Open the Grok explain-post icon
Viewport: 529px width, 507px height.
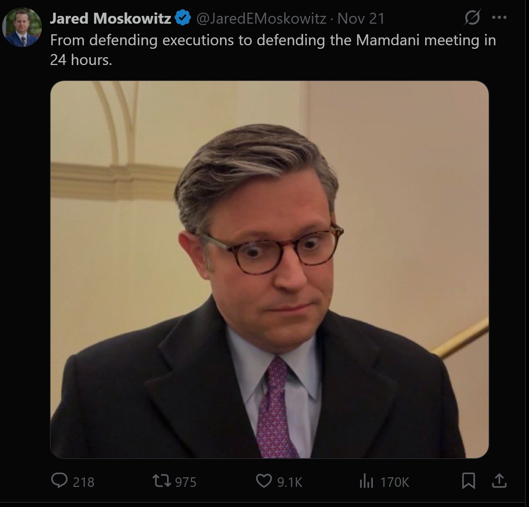(472, 18)
